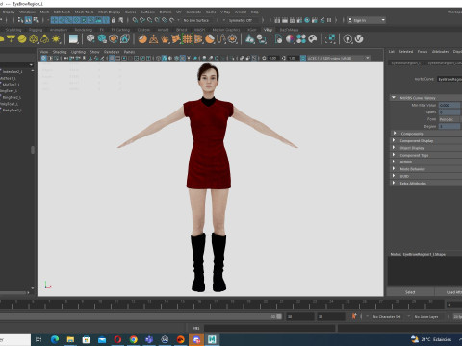Click the V-Ray checkmark logo shelf icon

359,39
